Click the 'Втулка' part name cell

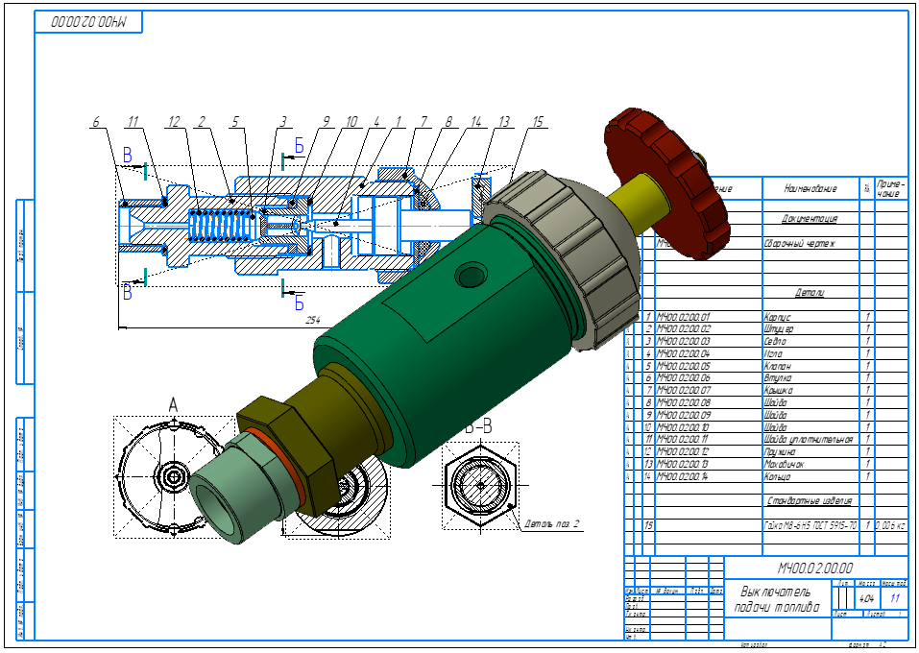(x=778, y=378)
